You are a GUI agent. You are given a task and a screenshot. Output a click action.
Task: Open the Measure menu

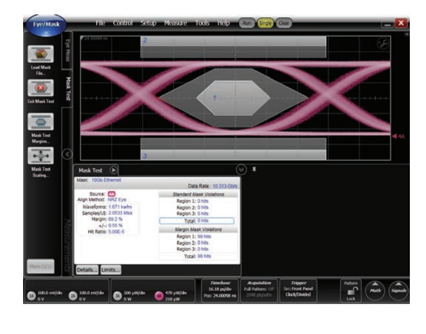coord(175,23)
